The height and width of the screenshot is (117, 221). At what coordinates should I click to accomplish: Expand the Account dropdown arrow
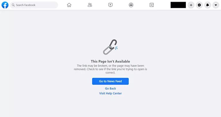216,5
